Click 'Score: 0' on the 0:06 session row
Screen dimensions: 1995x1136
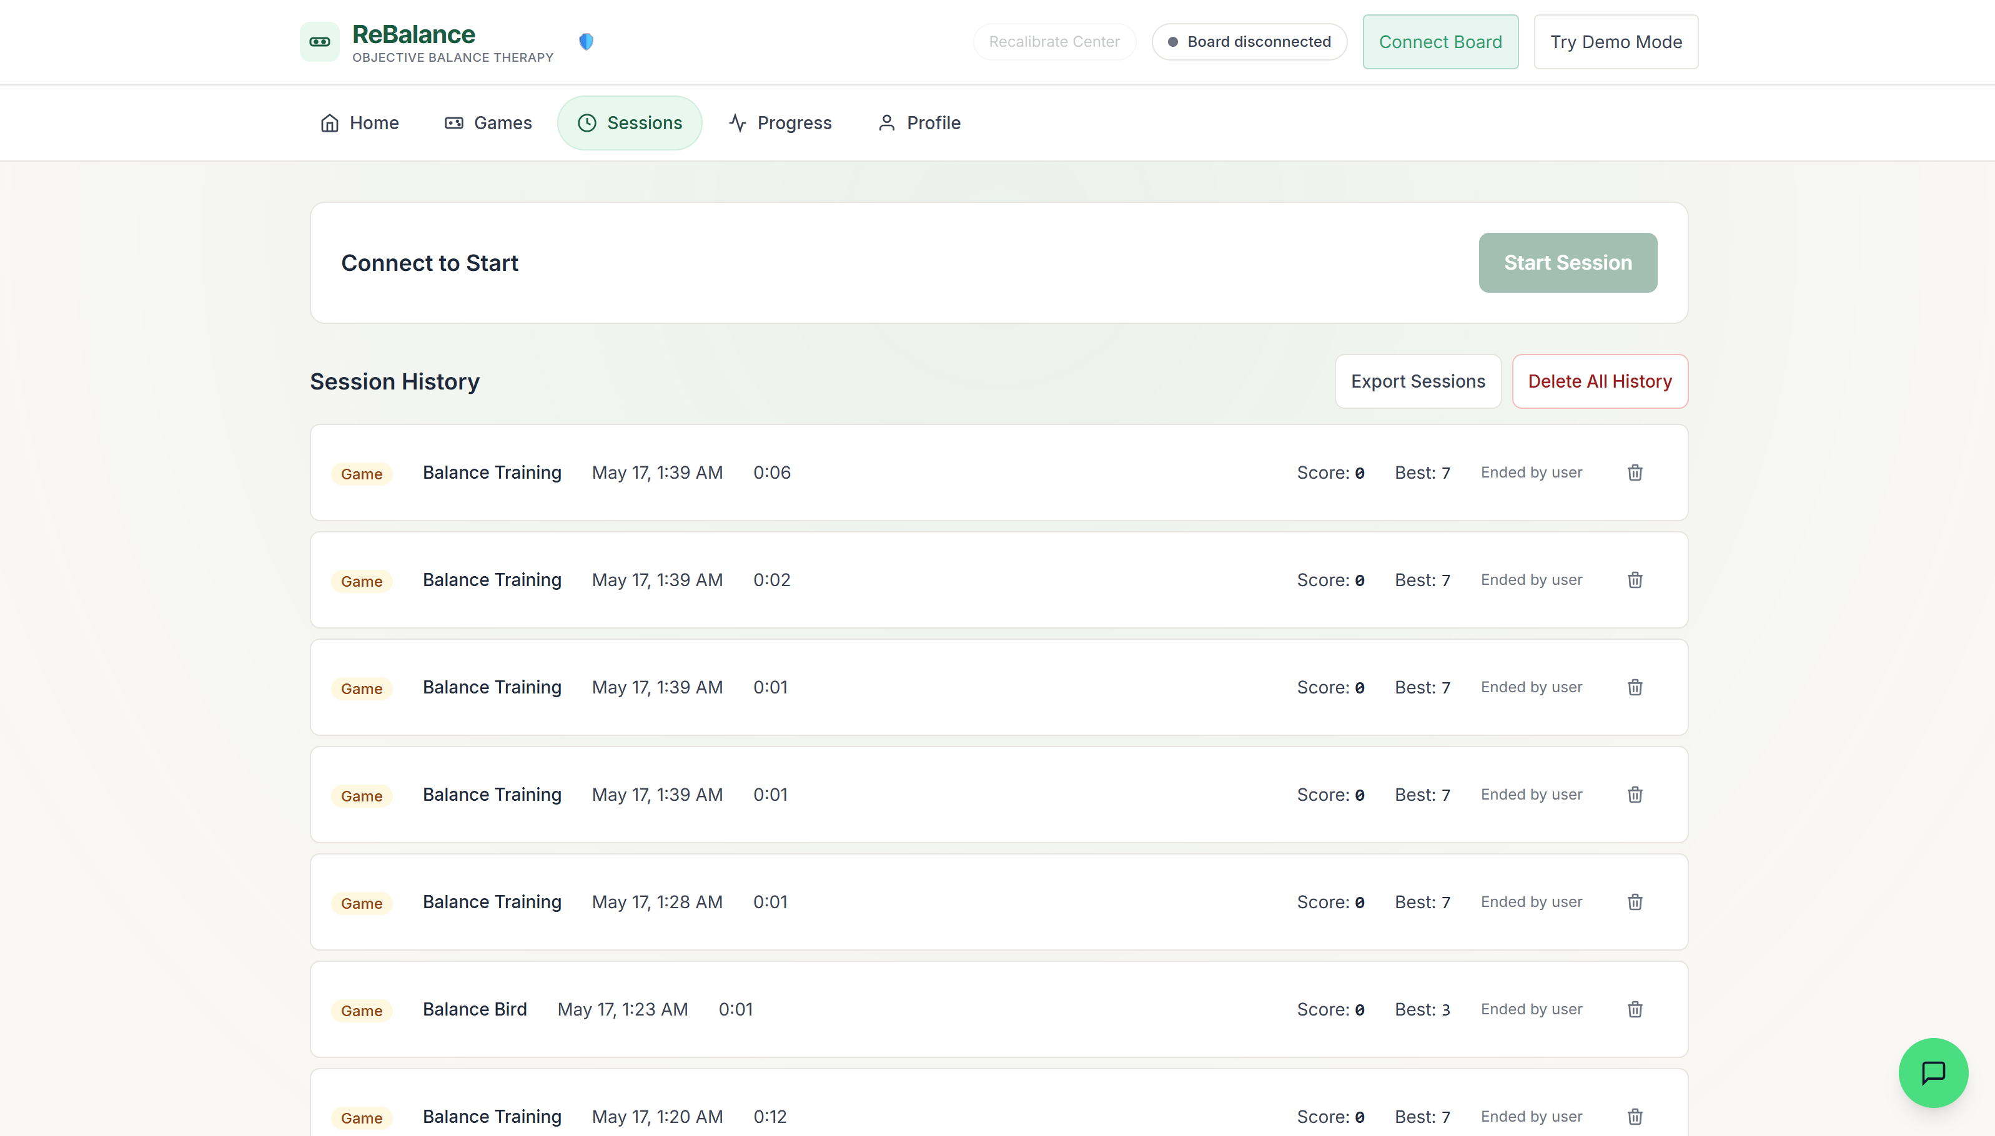pos(1330,473)
